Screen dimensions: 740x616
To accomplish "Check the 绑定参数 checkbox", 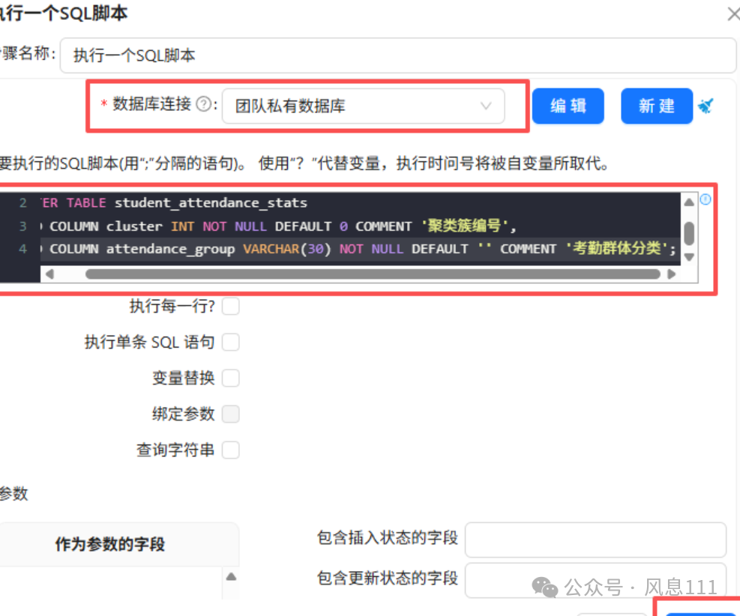I will [231, 414].
